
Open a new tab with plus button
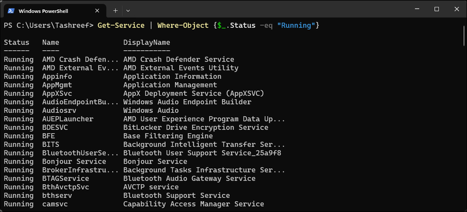point(115,11)
